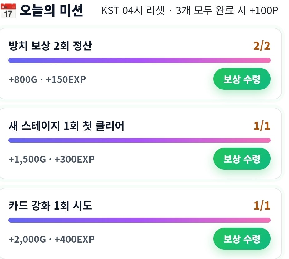
Task: Claim reward for 새 스테이지 첫 클리어 mission
Action: [x=242, y=159]
